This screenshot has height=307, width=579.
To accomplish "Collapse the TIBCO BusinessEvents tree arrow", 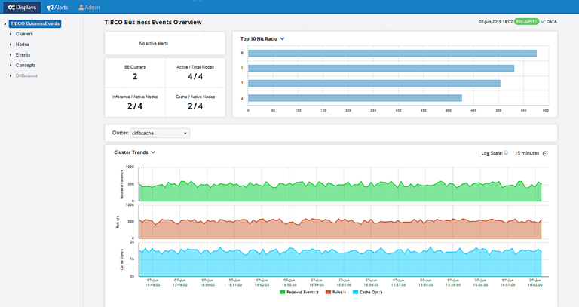I will click(x=5, y=24).
